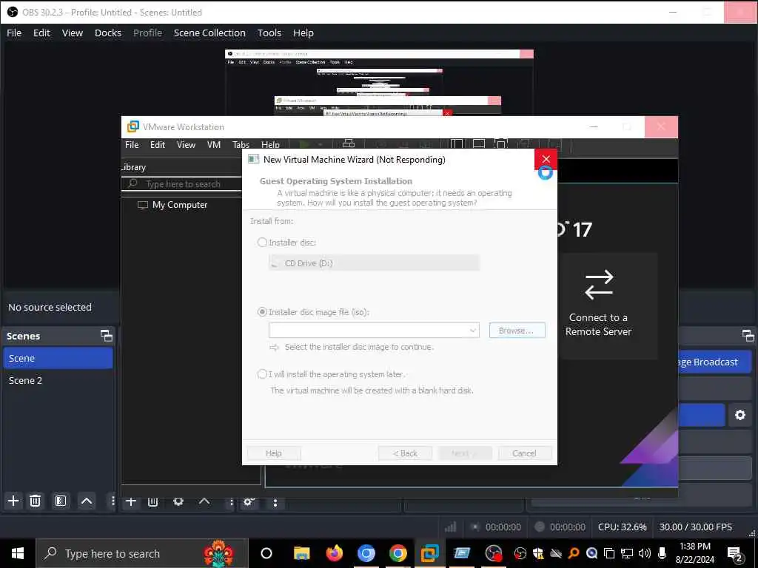The height and width of the screenshot is (568, 758).
Task: Open Scenes dock three-dot options menu
Action: pos(113,501)
